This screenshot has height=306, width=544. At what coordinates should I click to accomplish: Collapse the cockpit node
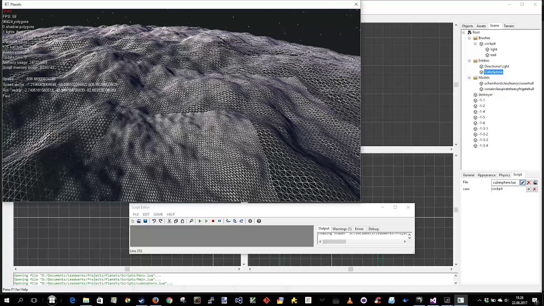475,44
